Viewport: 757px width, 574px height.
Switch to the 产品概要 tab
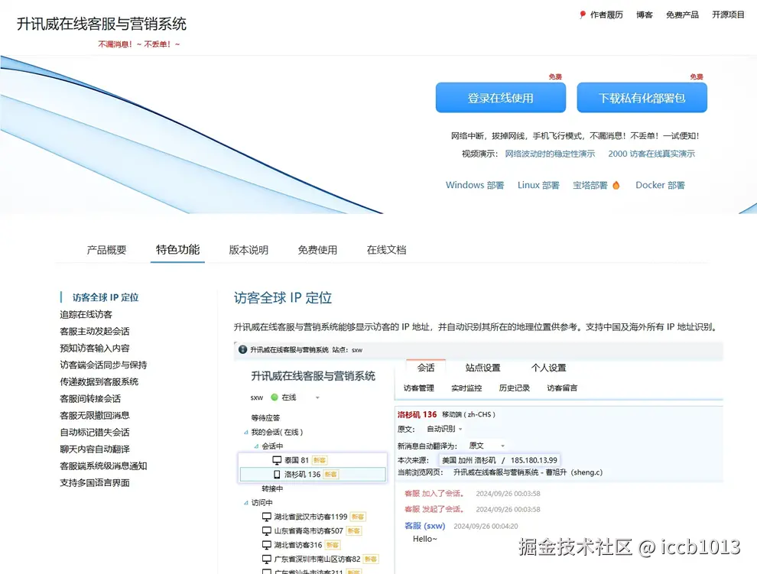click(107, 250)
